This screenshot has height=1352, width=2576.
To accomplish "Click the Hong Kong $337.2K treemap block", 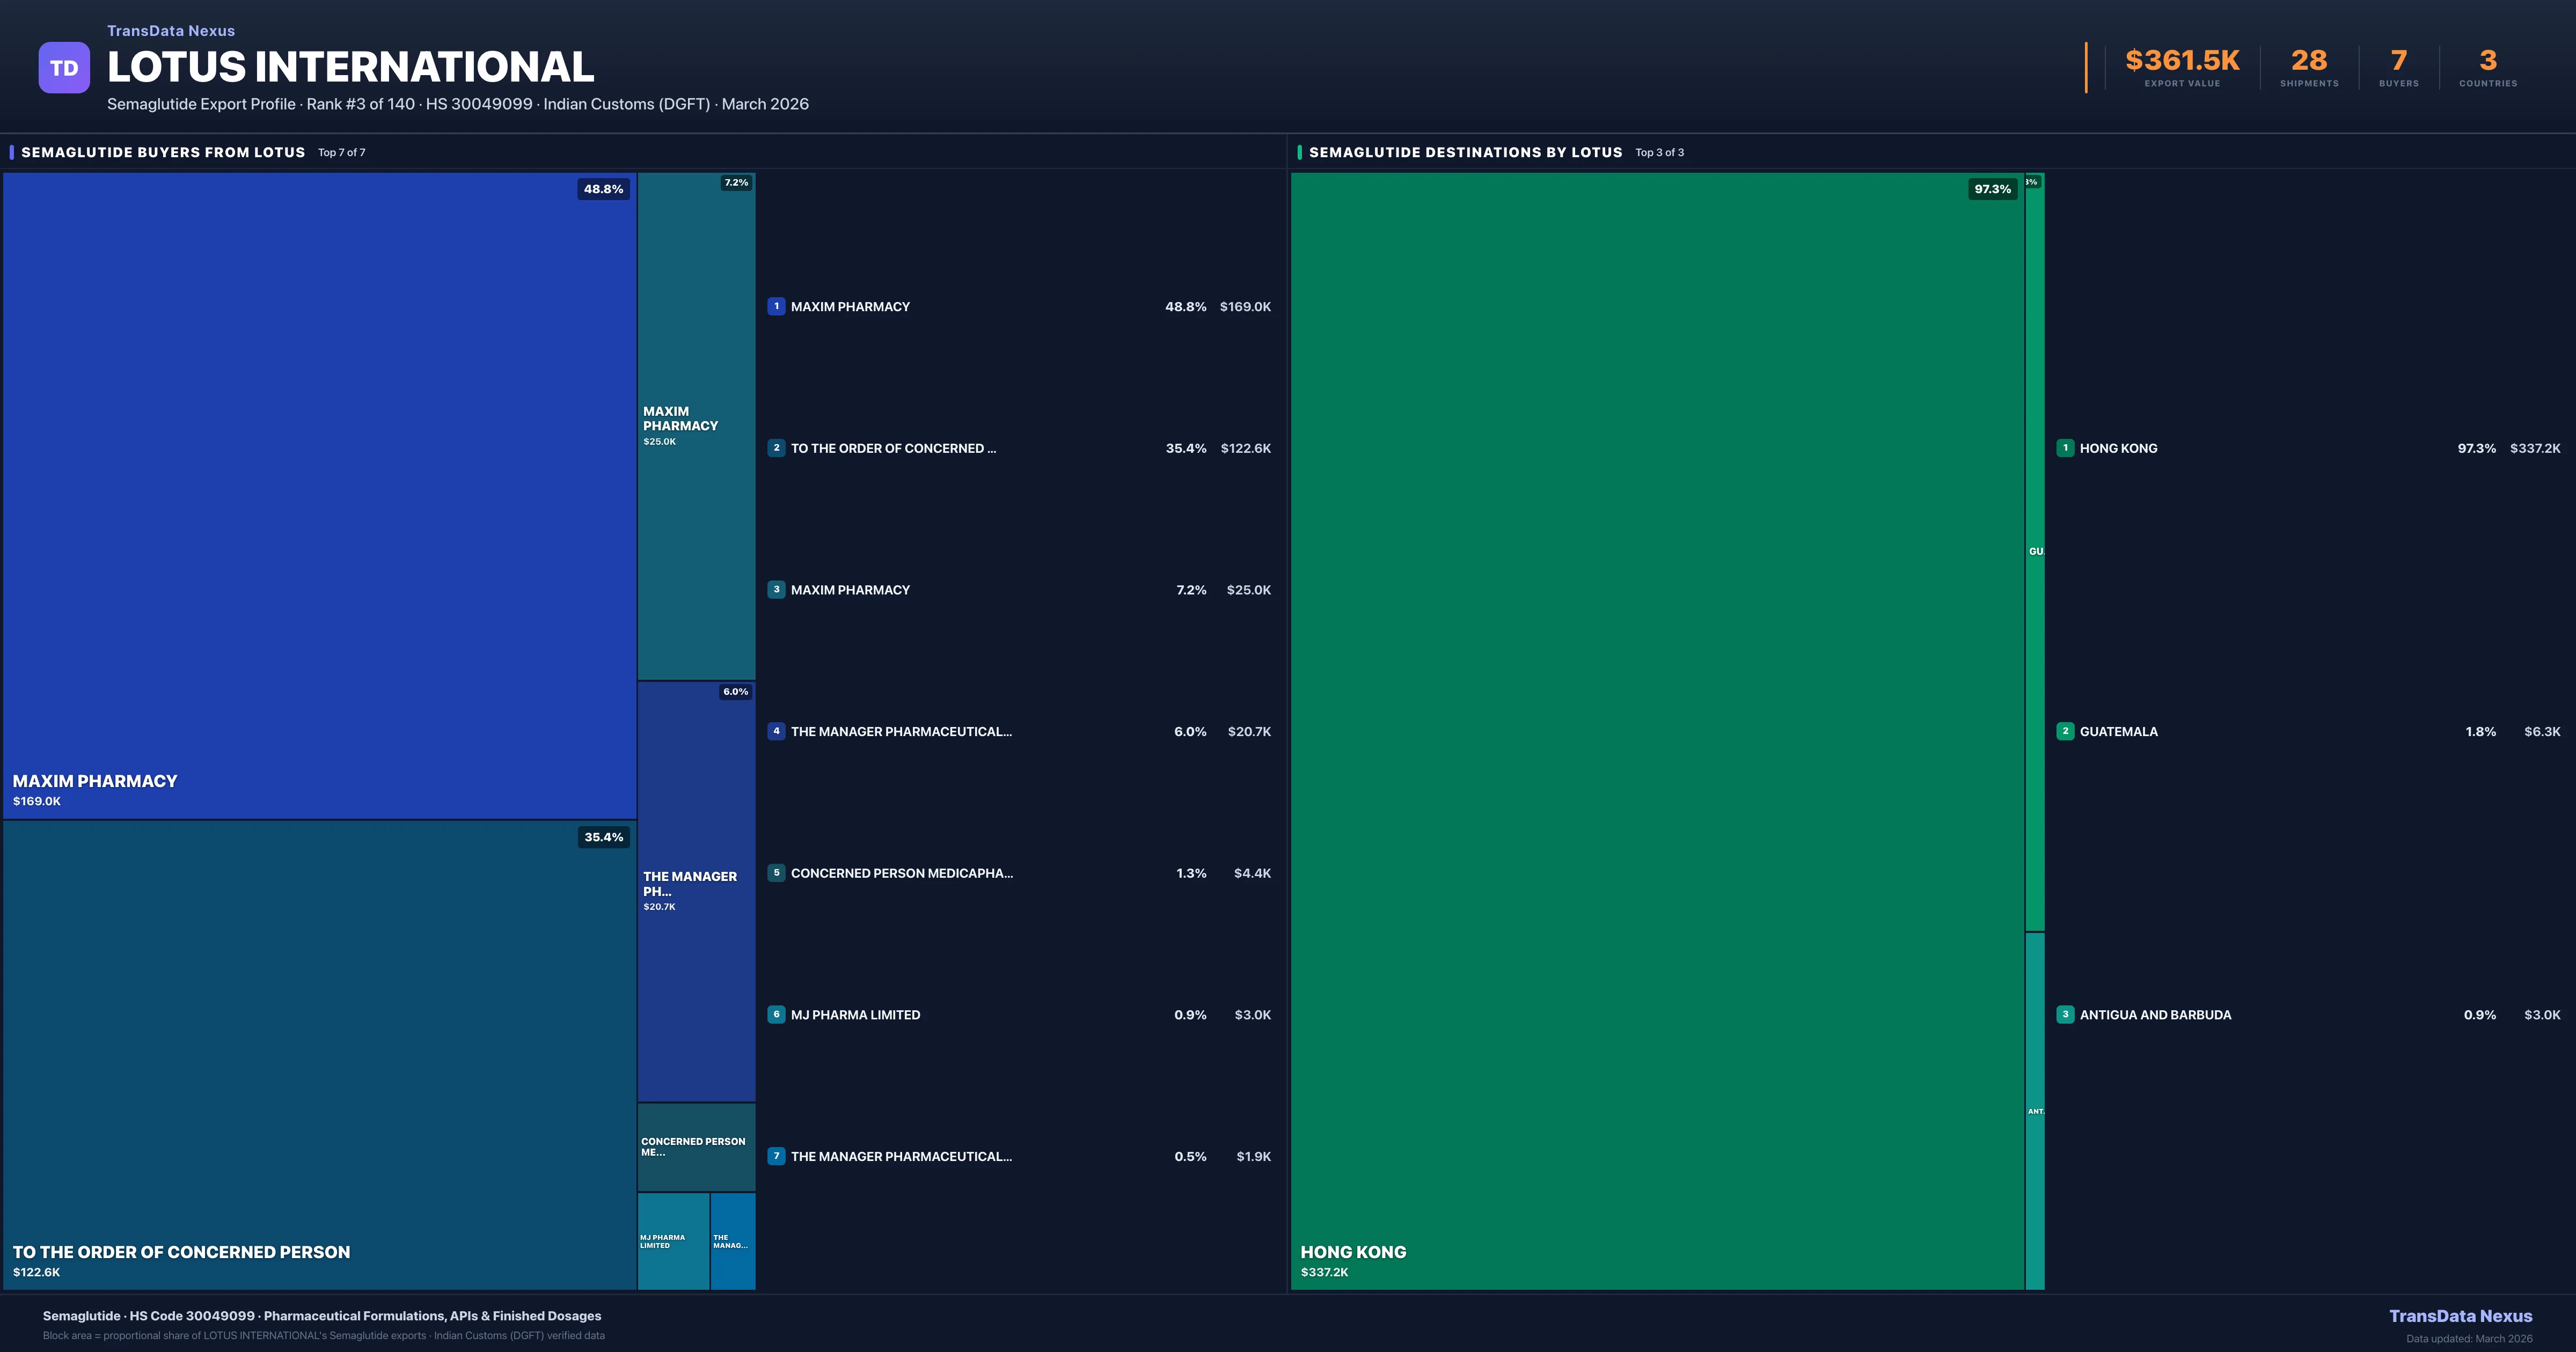I will pyautogui.click(x=1657, y=730).
